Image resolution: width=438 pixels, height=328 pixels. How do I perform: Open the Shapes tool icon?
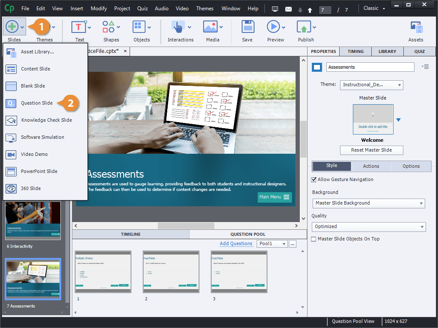tap(109, 27)
